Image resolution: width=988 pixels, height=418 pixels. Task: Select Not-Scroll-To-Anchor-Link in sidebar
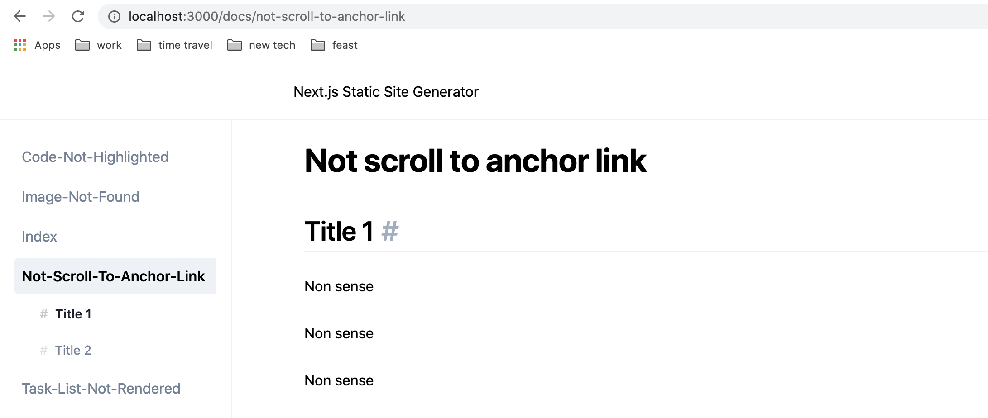coord(113,276)
